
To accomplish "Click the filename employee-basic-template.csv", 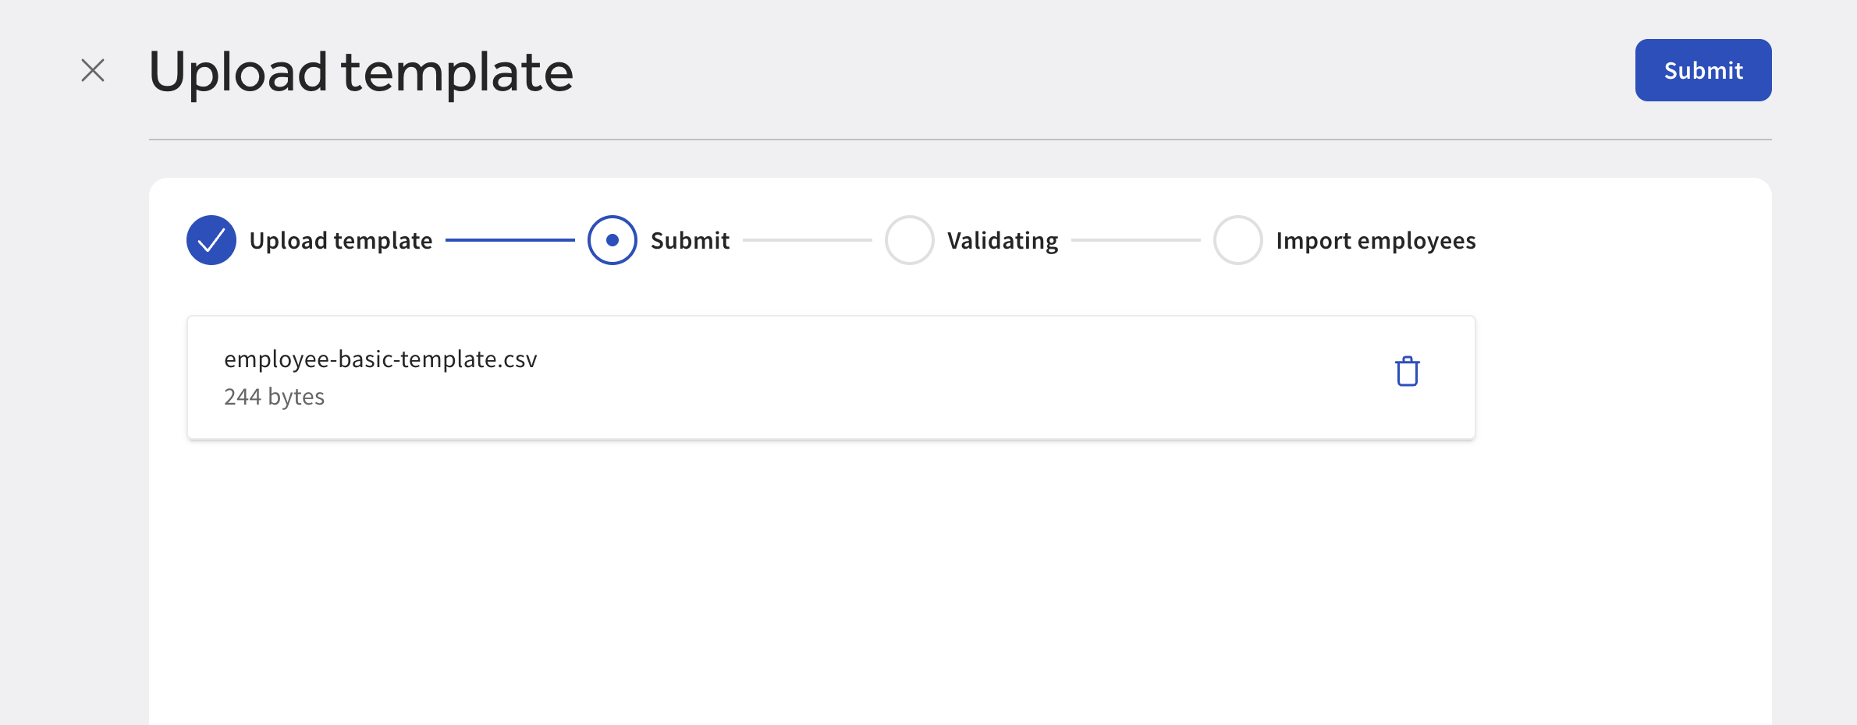I will [x=382, y=359].
